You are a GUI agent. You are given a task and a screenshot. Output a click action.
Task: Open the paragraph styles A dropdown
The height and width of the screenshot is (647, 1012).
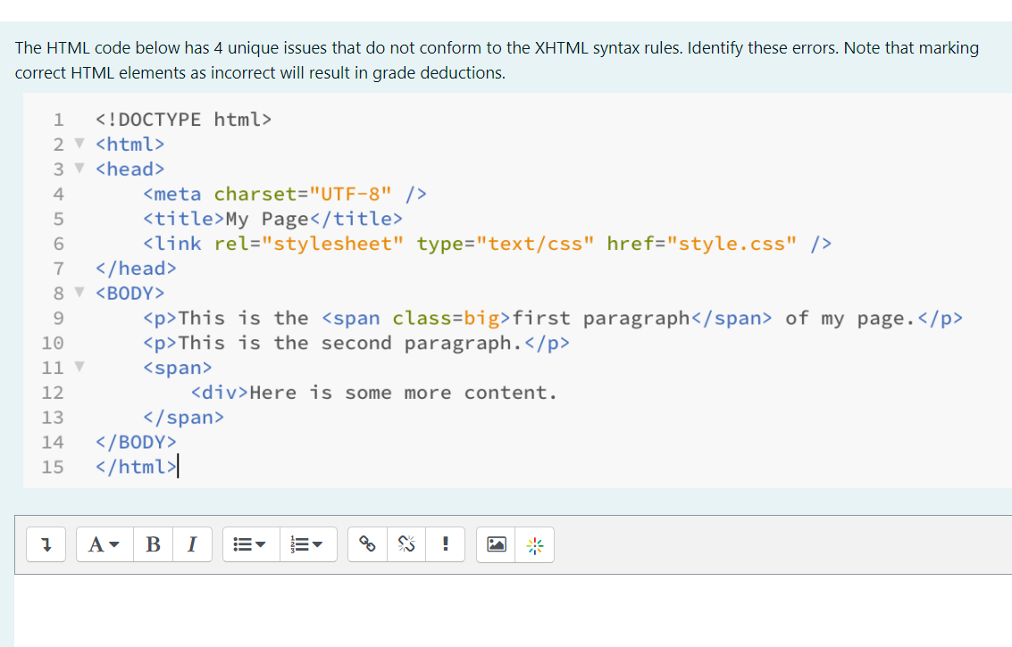click(x=105, y=544)
